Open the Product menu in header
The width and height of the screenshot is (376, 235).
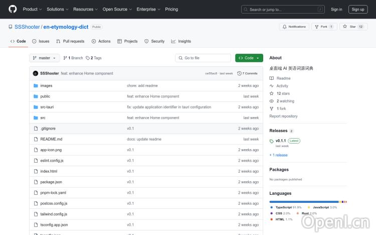pos(32,9)
